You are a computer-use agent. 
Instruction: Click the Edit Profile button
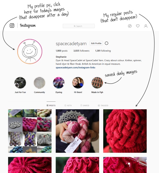96,43
